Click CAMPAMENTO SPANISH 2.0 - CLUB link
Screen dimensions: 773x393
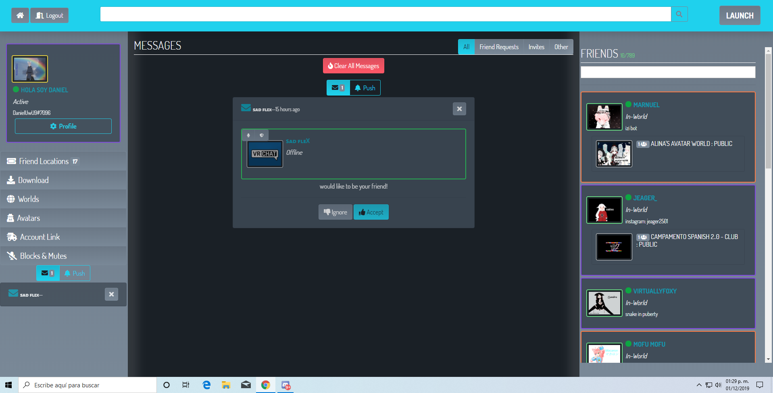tap(688, 241)
